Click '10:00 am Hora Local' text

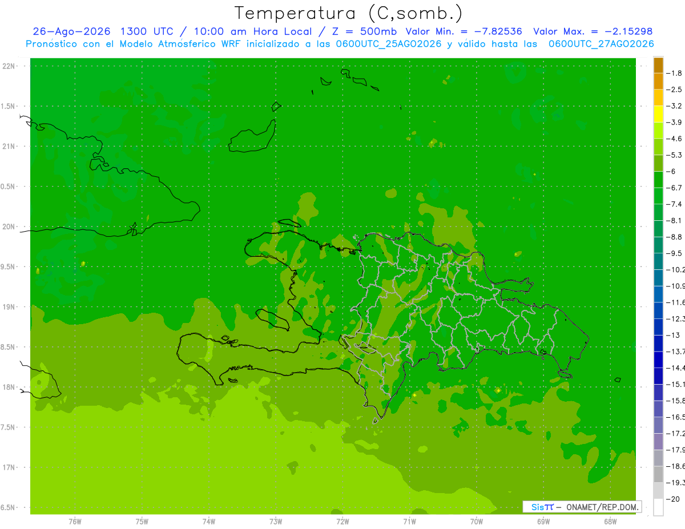252,31
